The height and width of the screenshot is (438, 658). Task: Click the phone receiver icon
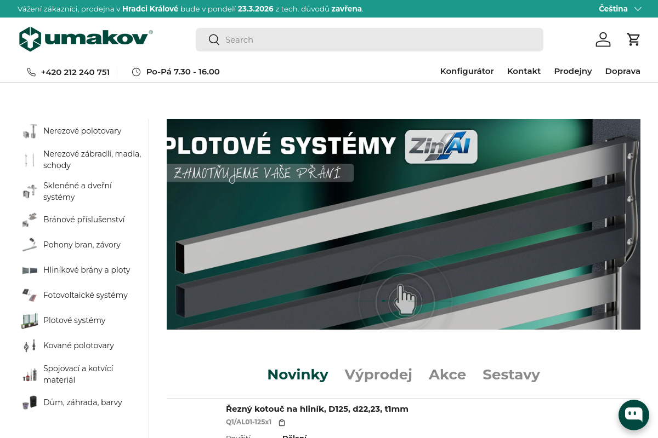click(31, 72)
